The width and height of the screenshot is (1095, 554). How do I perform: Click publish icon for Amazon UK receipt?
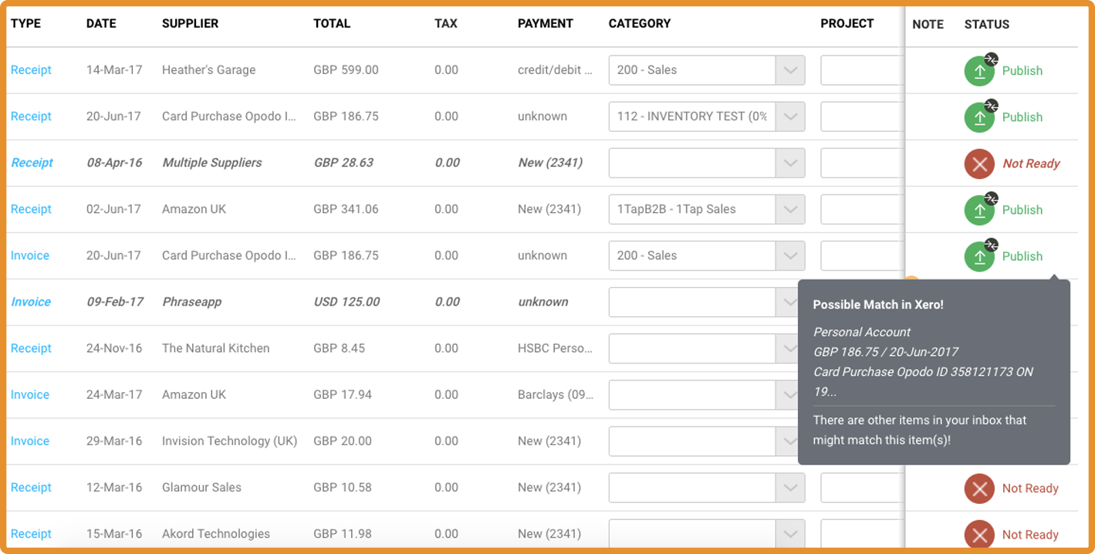tap(978, 211)
